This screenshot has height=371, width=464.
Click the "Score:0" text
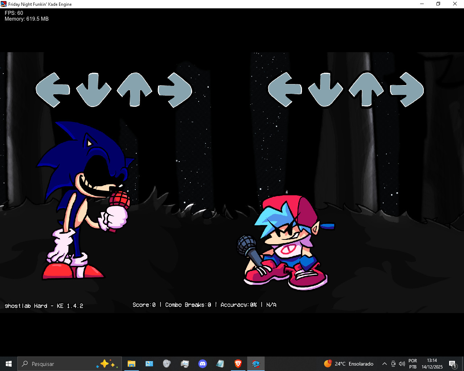(144, 305)
